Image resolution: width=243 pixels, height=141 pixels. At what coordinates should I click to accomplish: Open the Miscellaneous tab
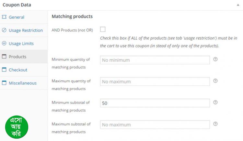pyautogui.click(x=23, y=83)
